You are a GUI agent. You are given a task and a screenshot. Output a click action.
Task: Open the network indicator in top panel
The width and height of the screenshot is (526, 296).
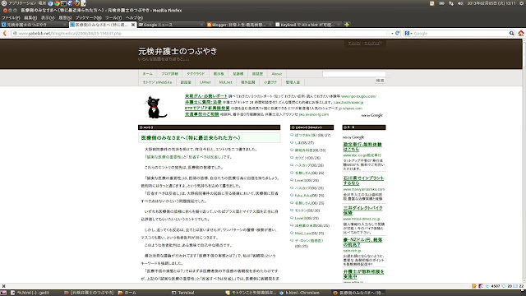click(451, 3)
